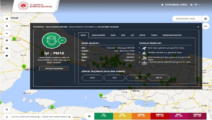Click the Detaylı İnceleme button
The width and height of the screenshot is (212, 120).
[54, 69]
